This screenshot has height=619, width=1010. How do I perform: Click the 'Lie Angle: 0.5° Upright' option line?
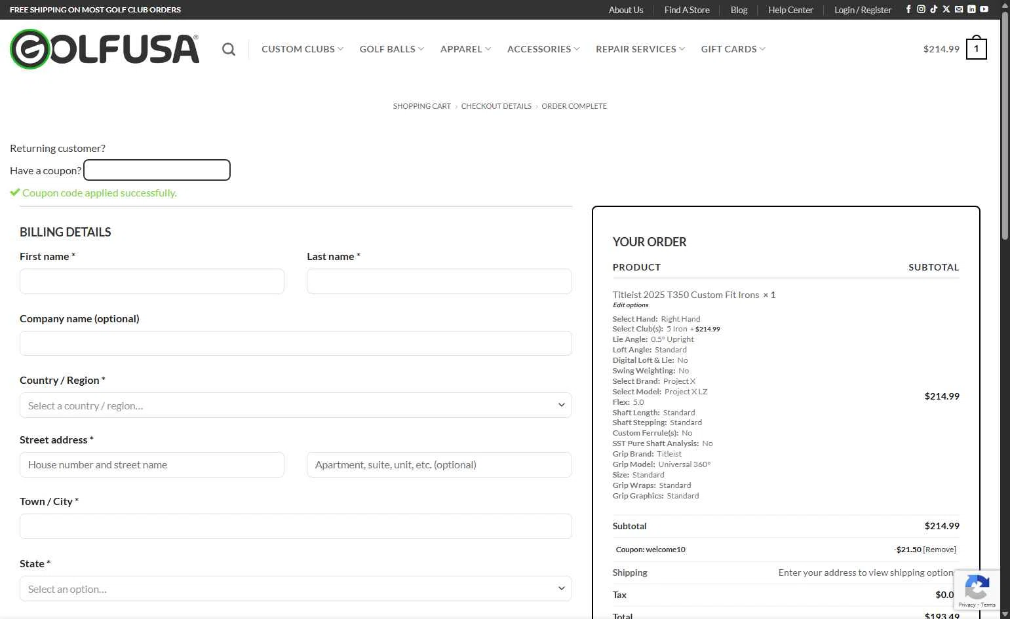click(x=653, y=339)
